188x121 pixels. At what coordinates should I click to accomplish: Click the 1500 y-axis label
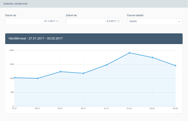click(x=12, y=64)
